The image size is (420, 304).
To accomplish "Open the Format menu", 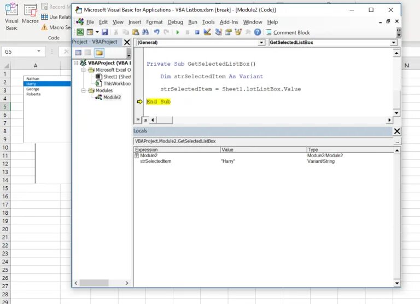I will [x=154, y=22].
